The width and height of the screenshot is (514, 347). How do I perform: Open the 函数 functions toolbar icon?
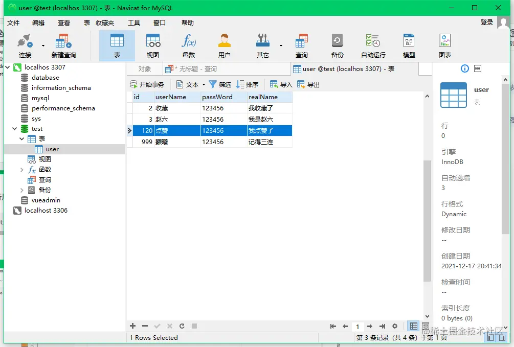point(189,46)
